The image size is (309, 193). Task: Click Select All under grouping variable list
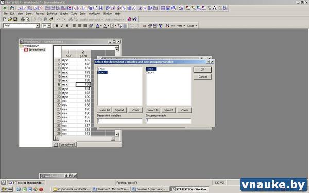tap(153, 110)
